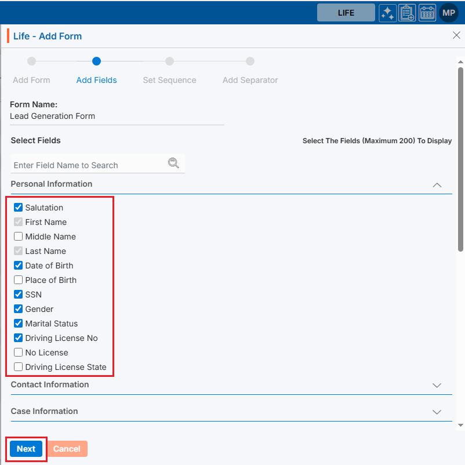Collapse the Personal Information section
Image resolution: width=465 pixels, height=465 pixels.
(x=437, y=185)
